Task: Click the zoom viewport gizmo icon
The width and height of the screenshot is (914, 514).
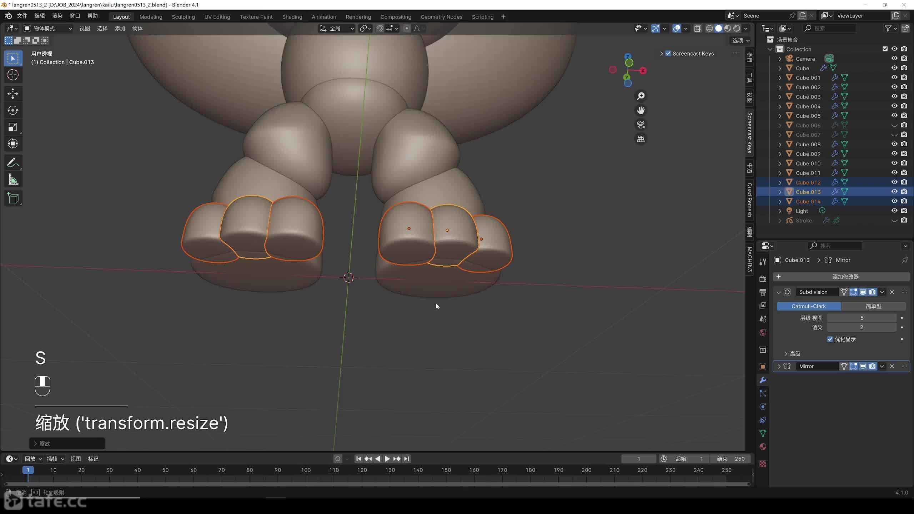Action: [x=641, y=96]
